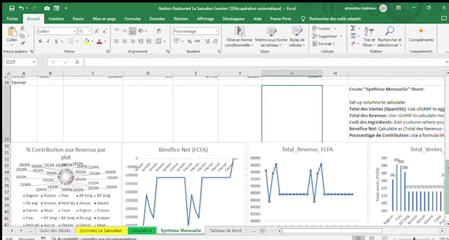Click the AutoSum sigma icon
This screenshot has height=240, width=449.
pyautogui.click(x=353, y=28)
